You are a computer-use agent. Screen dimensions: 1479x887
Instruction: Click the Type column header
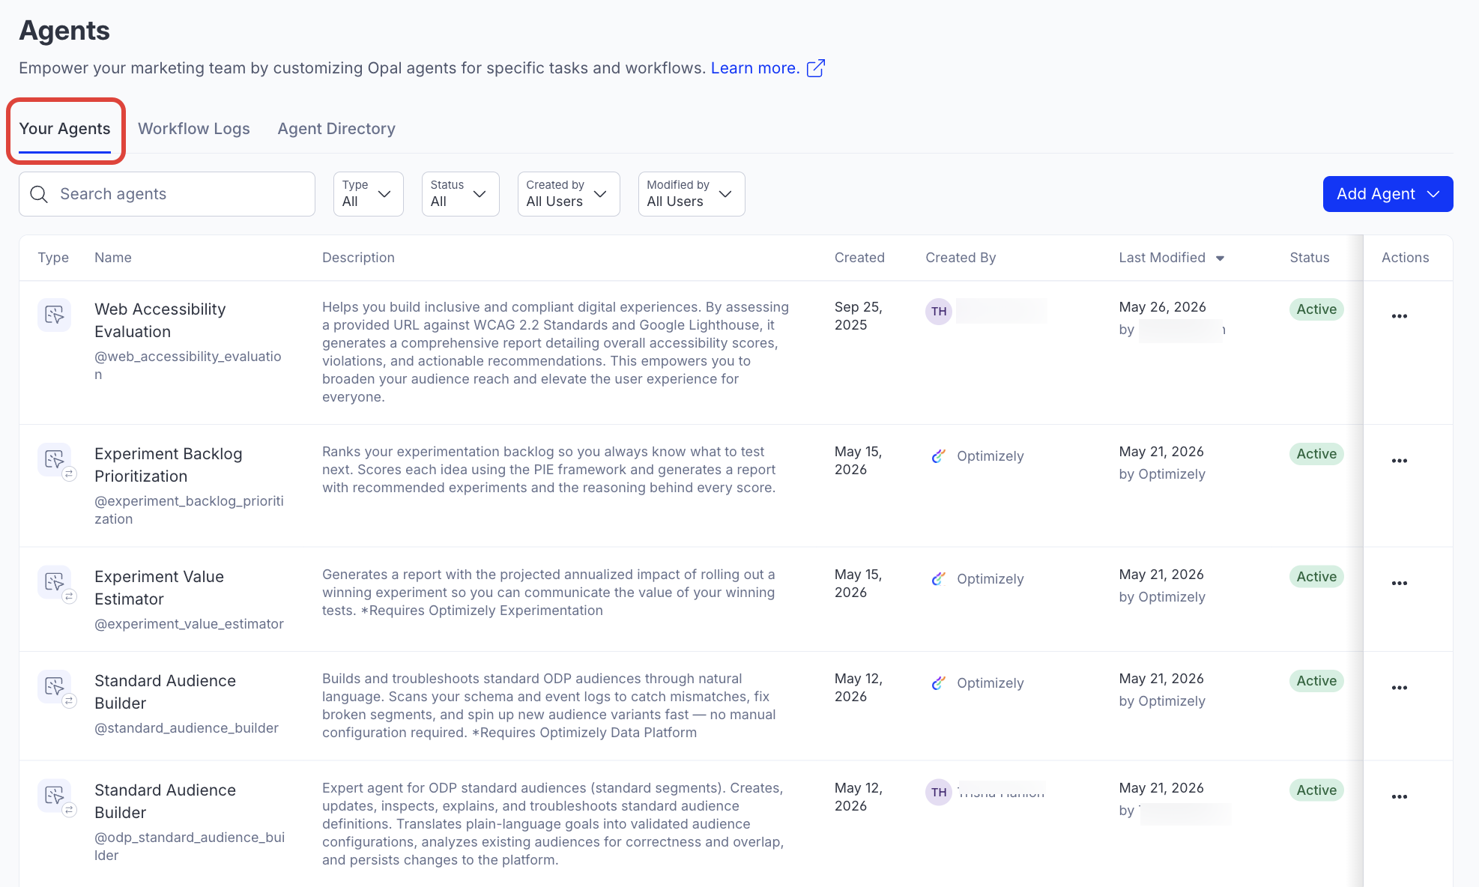(53, 258)
